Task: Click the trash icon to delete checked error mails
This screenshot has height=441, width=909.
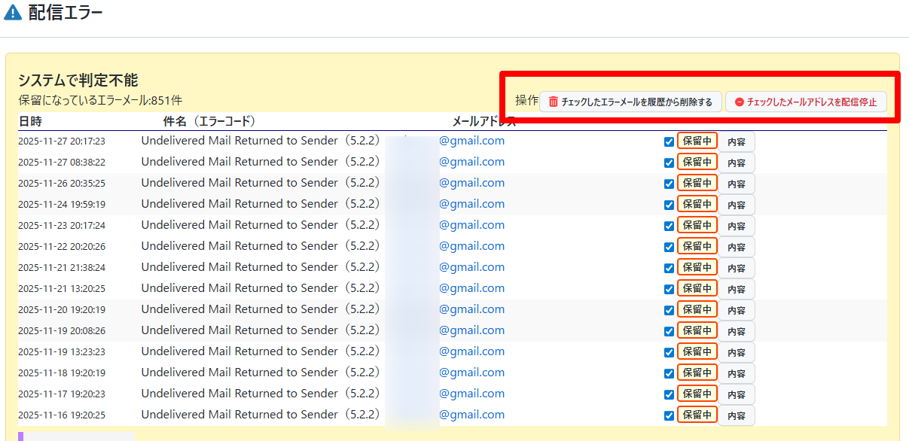Action: (x=554, y=102)
